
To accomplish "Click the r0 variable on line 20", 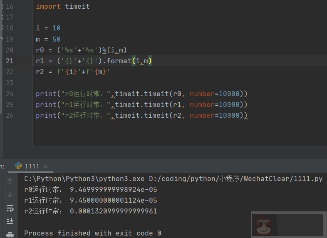I will (x=40, y=50).
